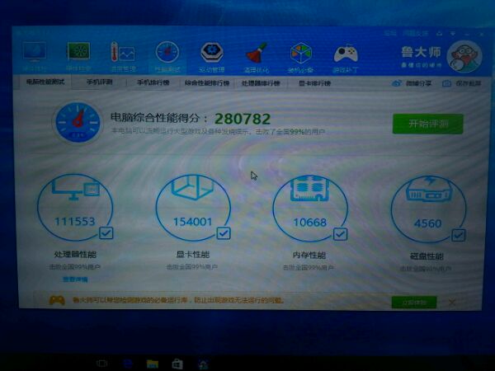Open the title-bar dropdown menu arrow

453,34
